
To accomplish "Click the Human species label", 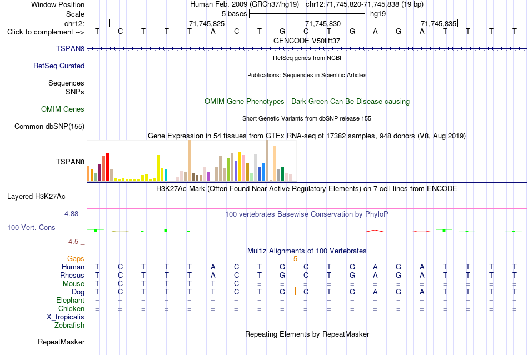I will (x=73, y=267).
